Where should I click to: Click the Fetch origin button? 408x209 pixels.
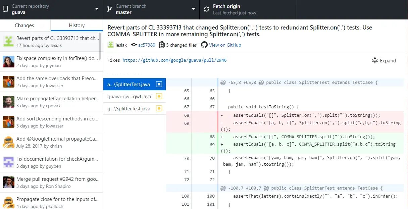(248, 9)
